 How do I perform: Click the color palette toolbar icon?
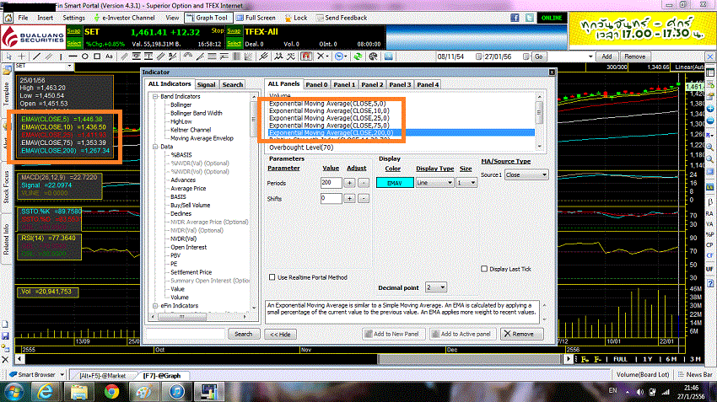[x=373, y=56]
